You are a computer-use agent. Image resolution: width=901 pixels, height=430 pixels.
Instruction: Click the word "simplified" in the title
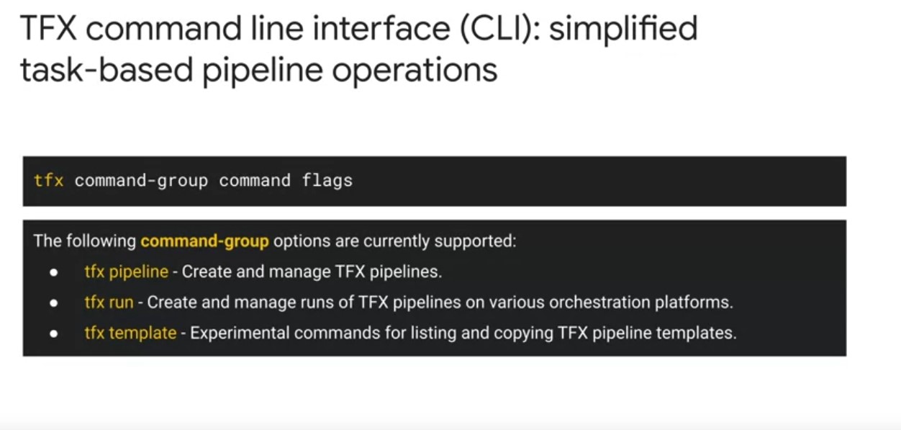(x=623, y=30)
